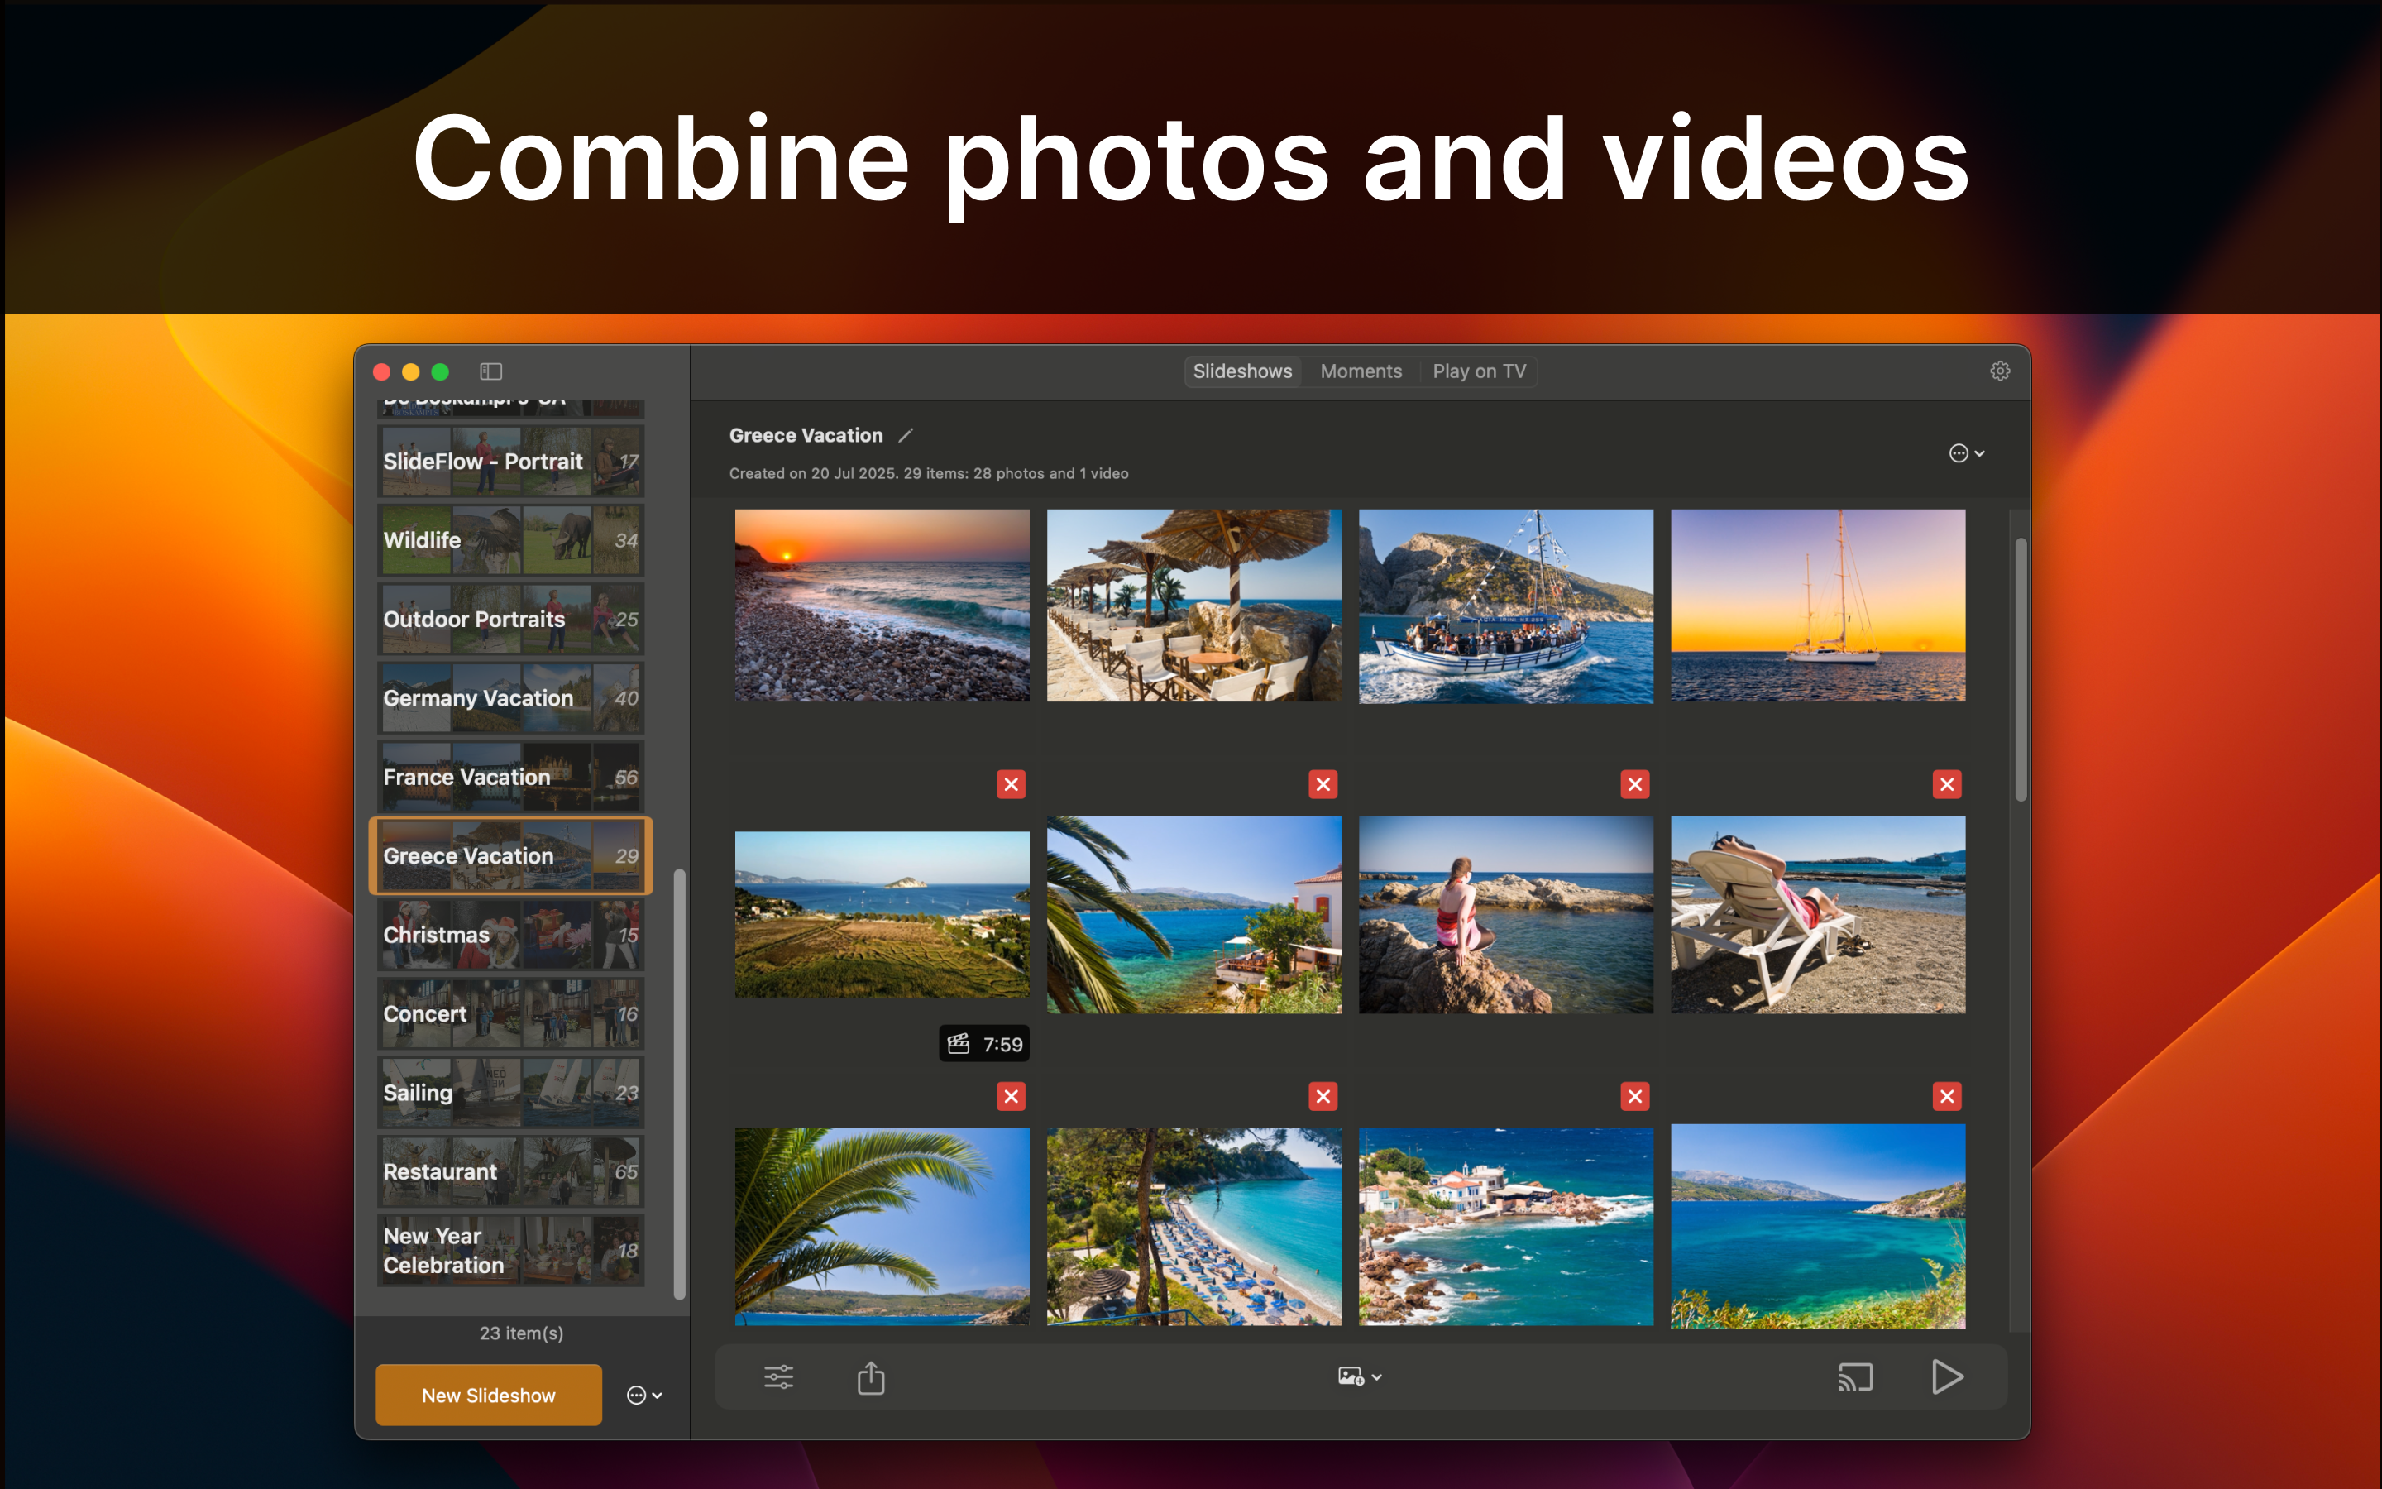This screenshot has height=1489, width=2382.
Task: Click the New Slideshow button
Action: (x=488, y=1395)
